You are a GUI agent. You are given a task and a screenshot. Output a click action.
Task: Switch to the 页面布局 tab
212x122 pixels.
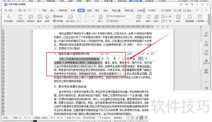(63, 10)
